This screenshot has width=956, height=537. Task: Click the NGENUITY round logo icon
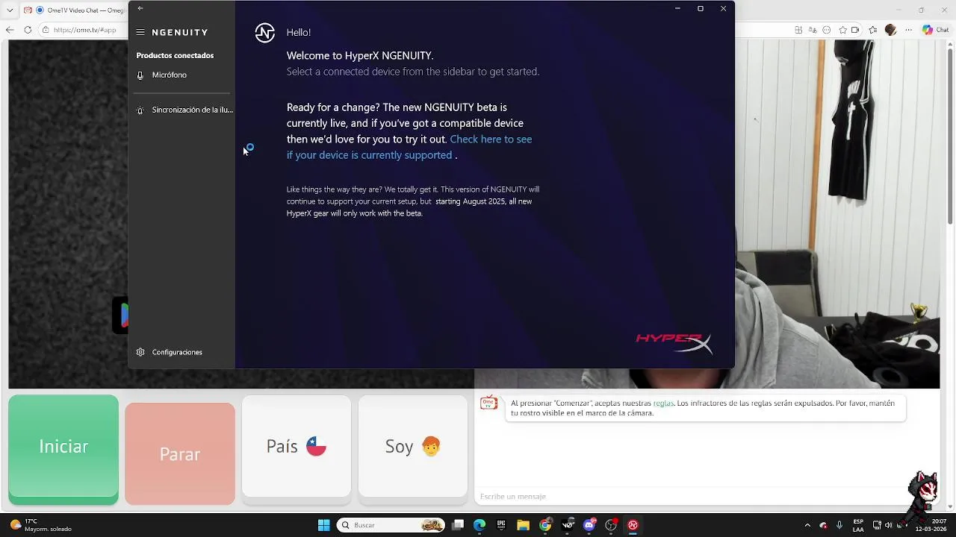click(264, 33)
